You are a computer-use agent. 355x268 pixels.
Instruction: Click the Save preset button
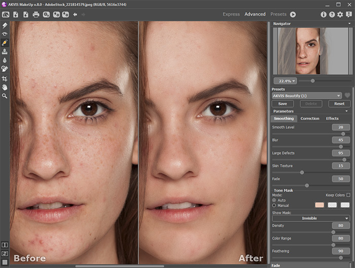pos(282,103)
